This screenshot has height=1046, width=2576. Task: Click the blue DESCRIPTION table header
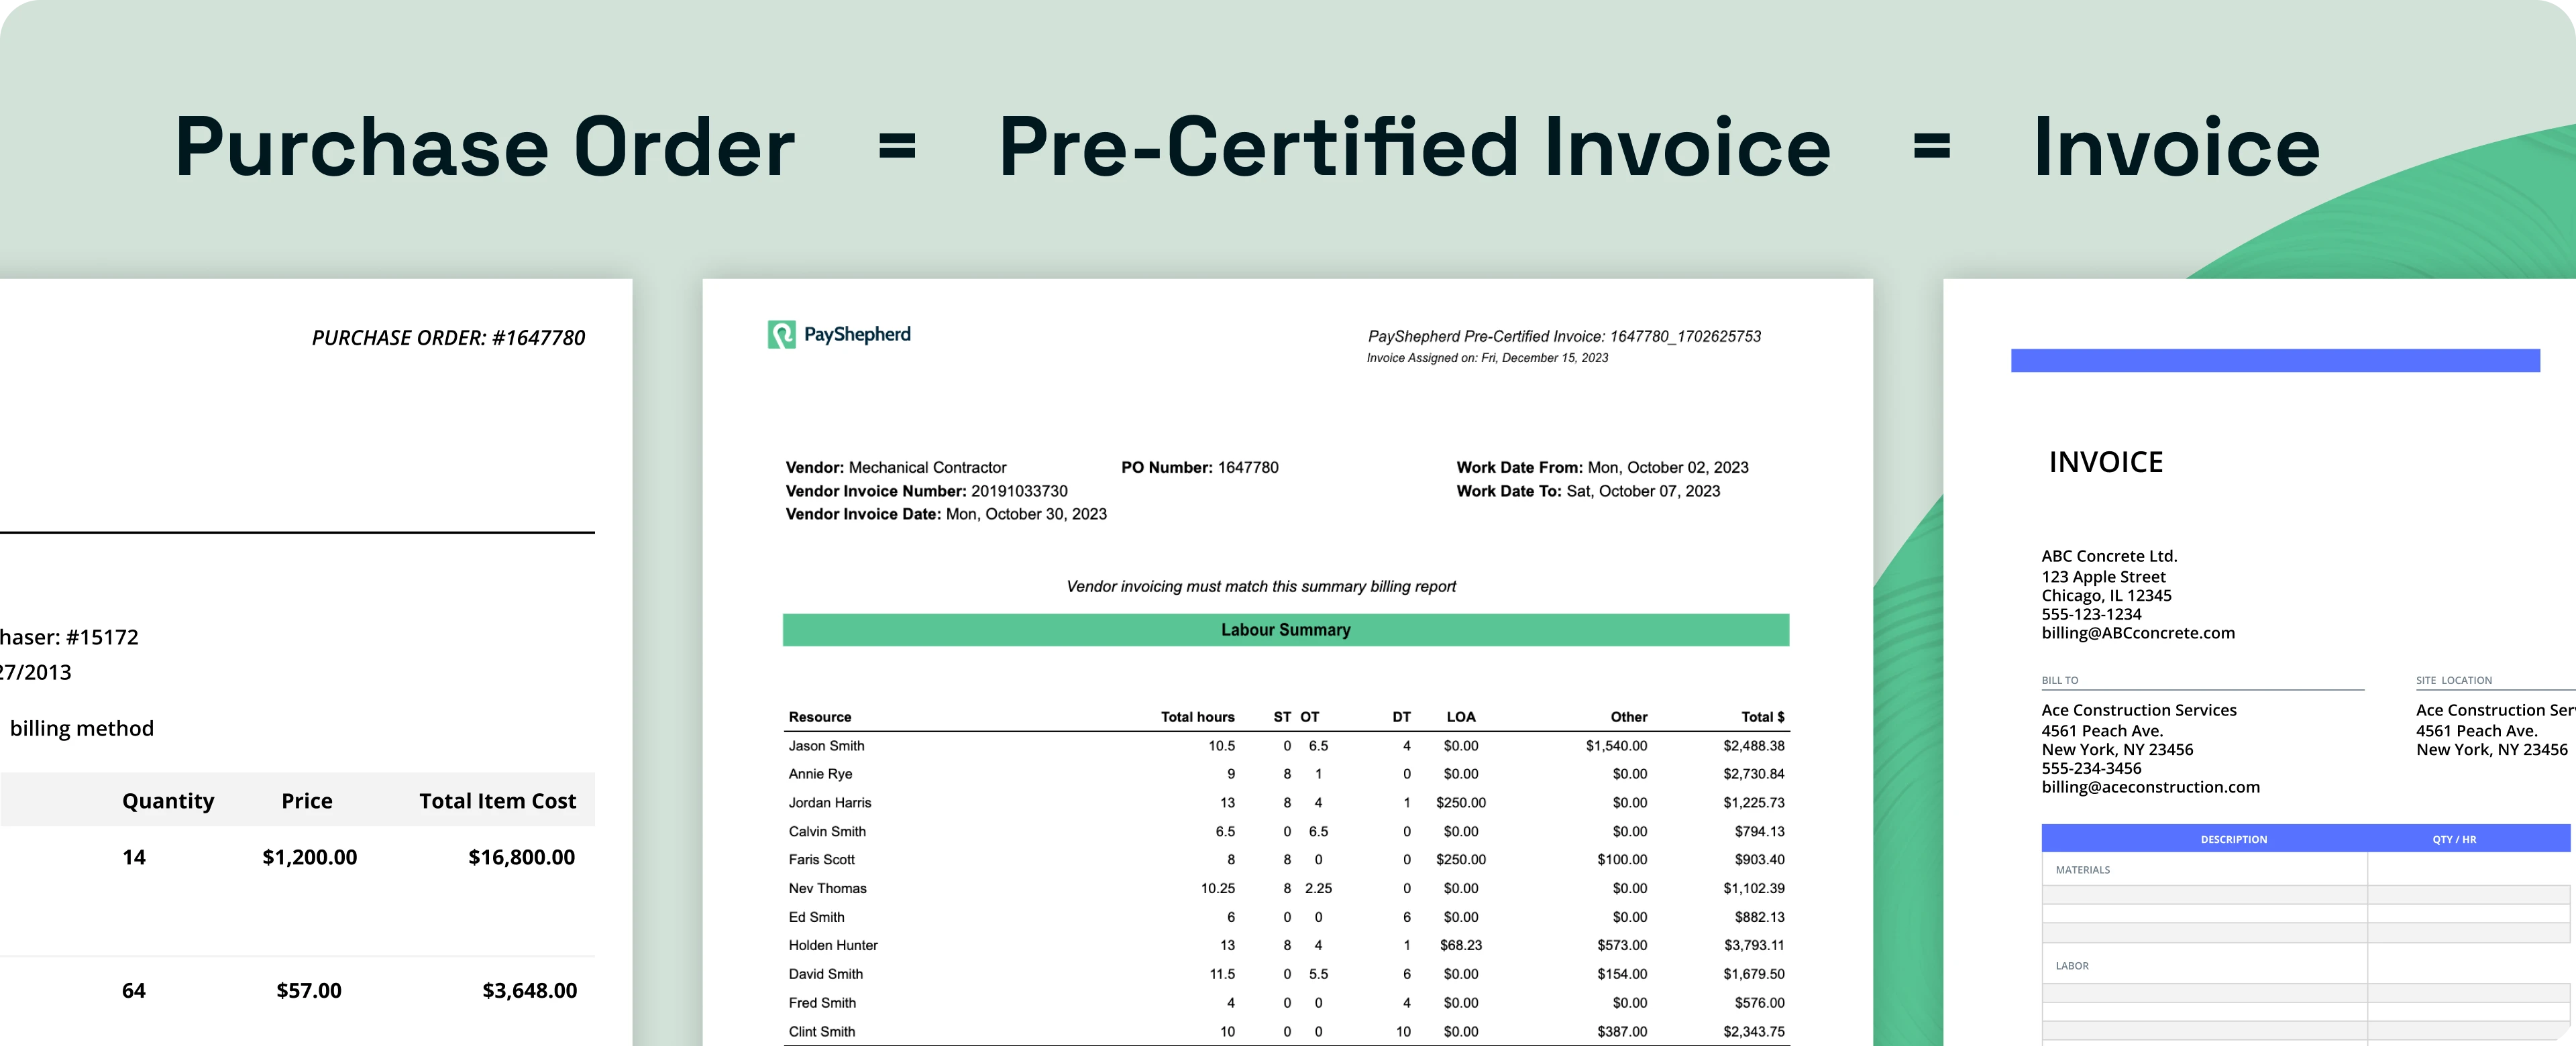pyautogui.click(x=2233, y=839)
